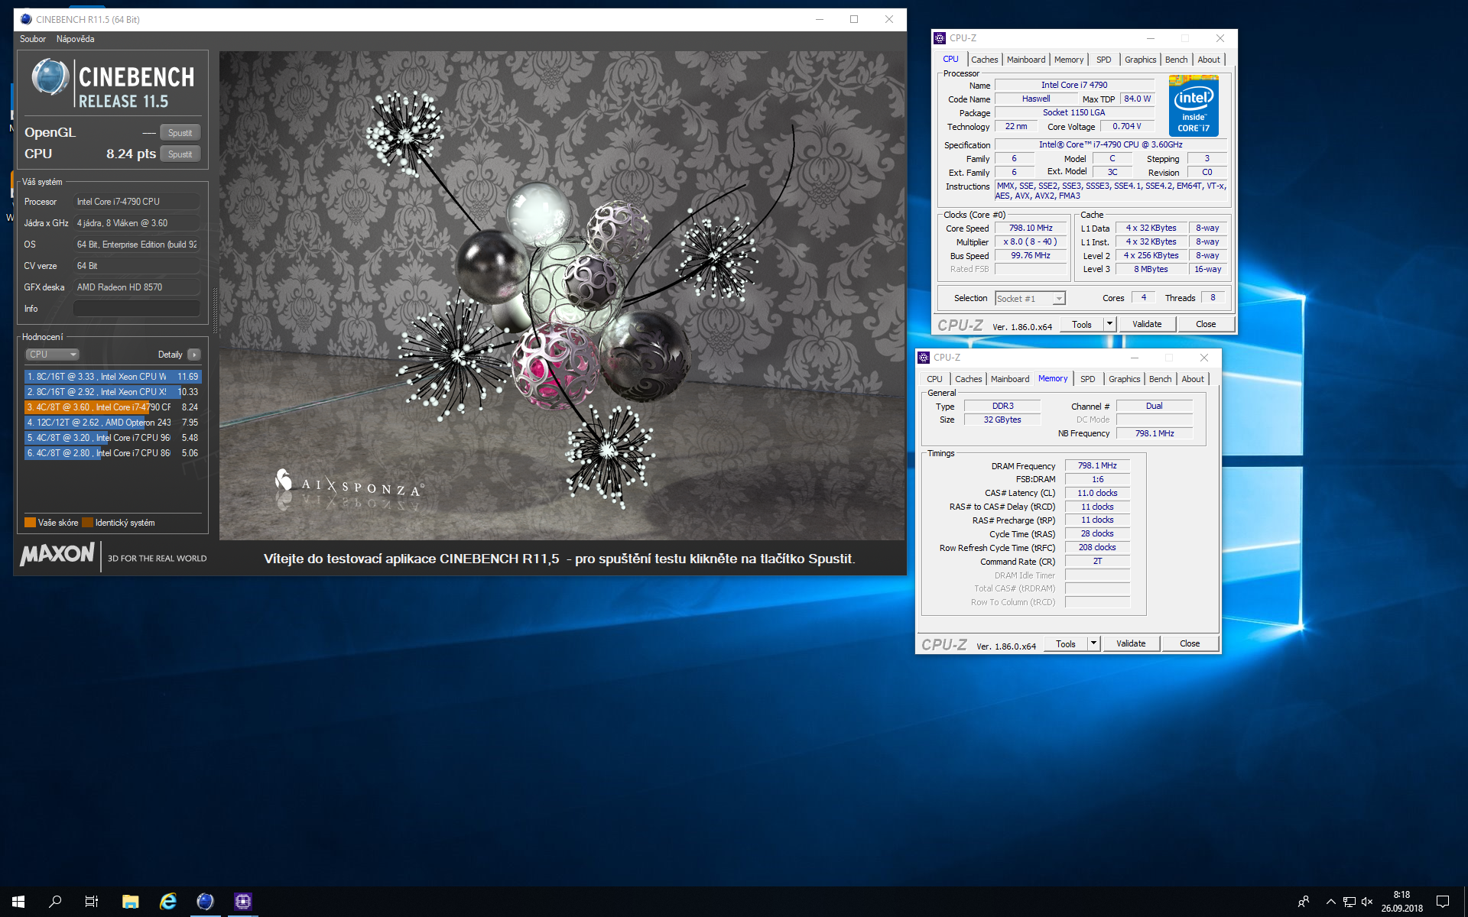
Task: Launch Internet Explorer from the taskbar
Action: point(167,902)
